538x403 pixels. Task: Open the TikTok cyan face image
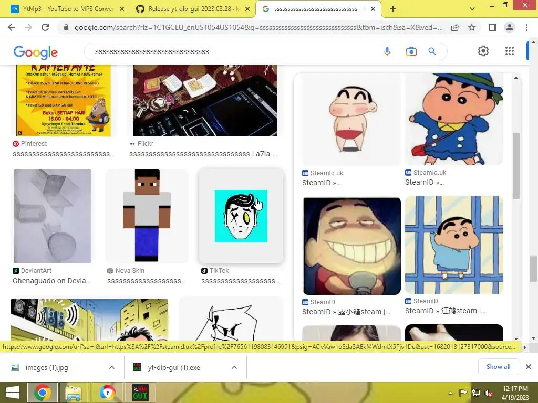click(241, 216)
